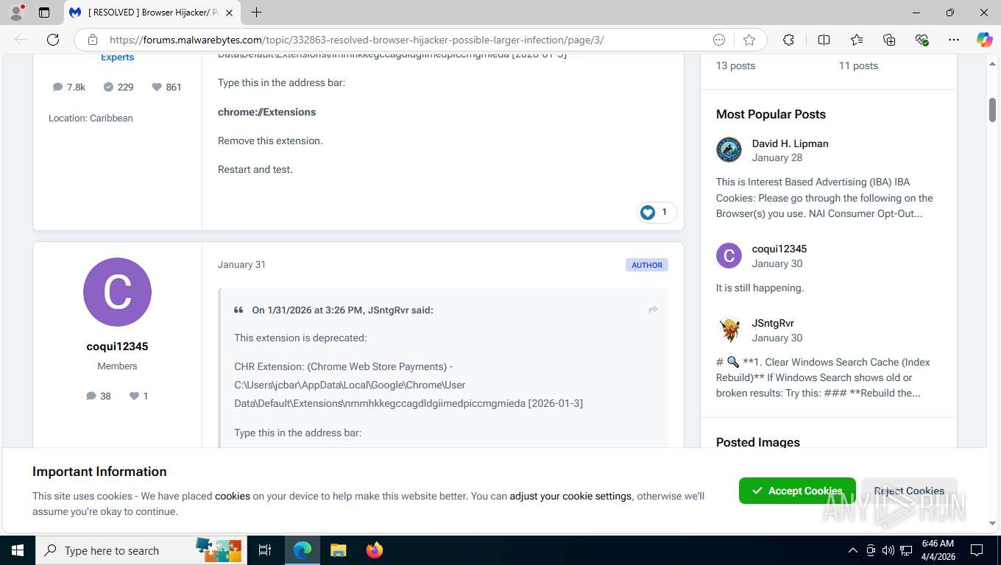Open the notification center icon

tap(977, 550)
